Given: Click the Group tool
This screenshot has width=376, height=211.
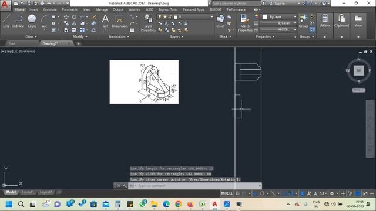Looking at the screenshot, I should [x=303, y=21].
